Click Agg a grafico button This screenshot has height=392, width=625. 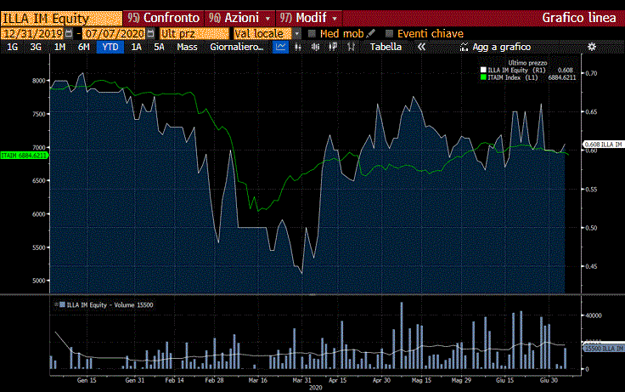click(501, 47)
